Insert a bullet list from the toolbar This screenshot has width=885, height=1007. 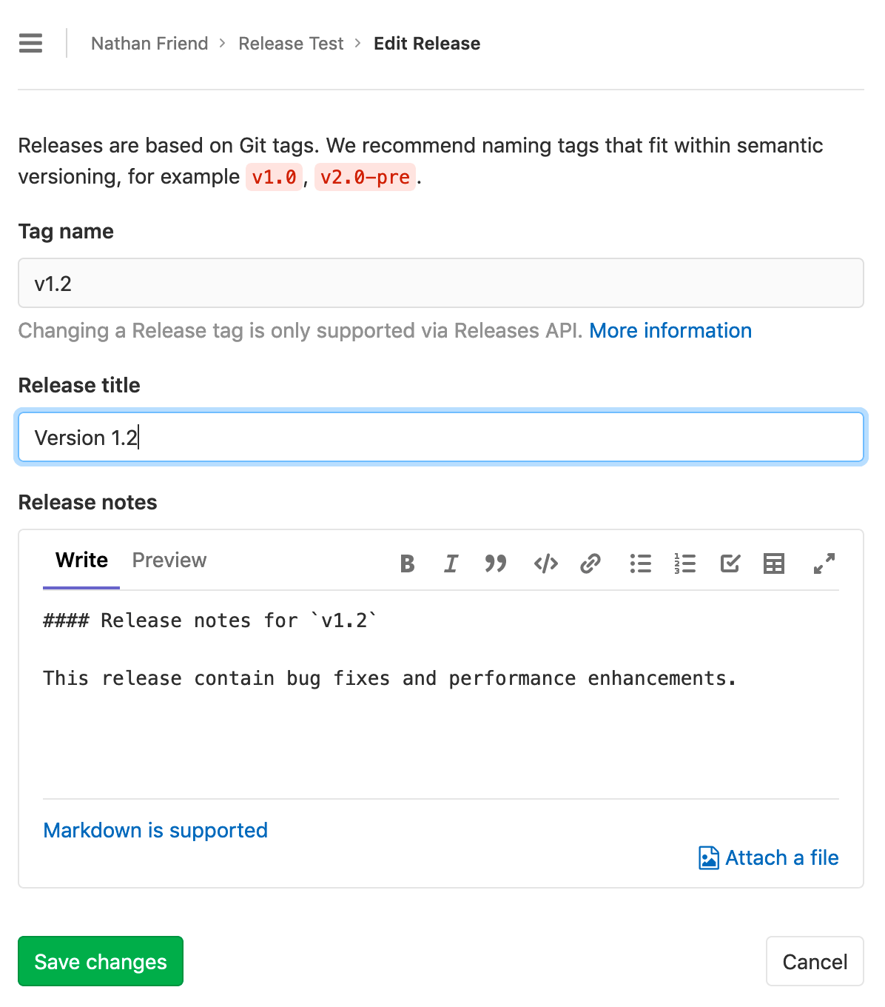pyautogui.click(x=640, y=563)
